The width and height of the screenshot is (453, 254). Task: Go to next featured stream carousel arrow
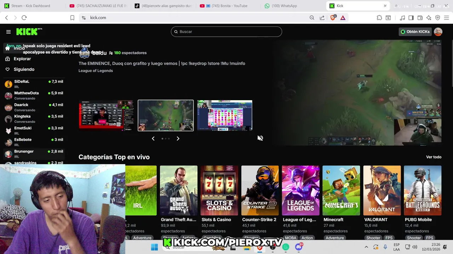coord(178,139)
